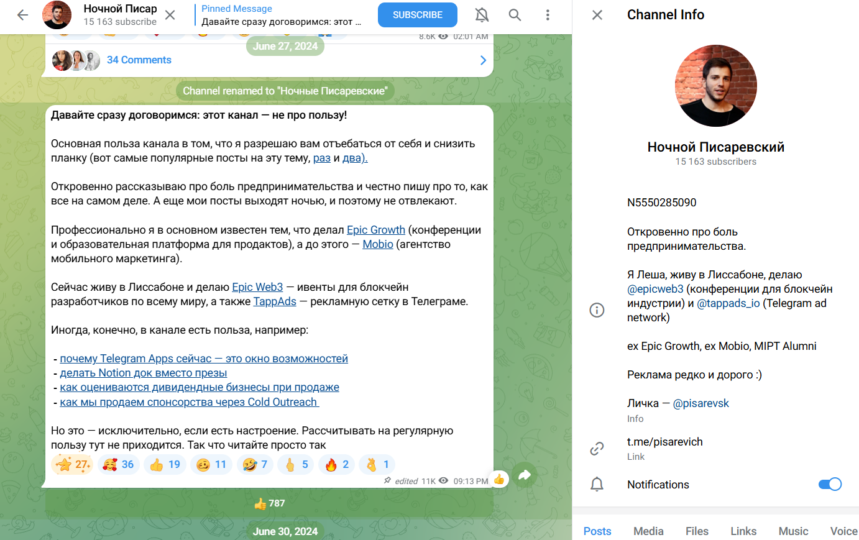The image size is (859, 540).
Task: Click the channel title in the chat header
Action: [120, 9]
